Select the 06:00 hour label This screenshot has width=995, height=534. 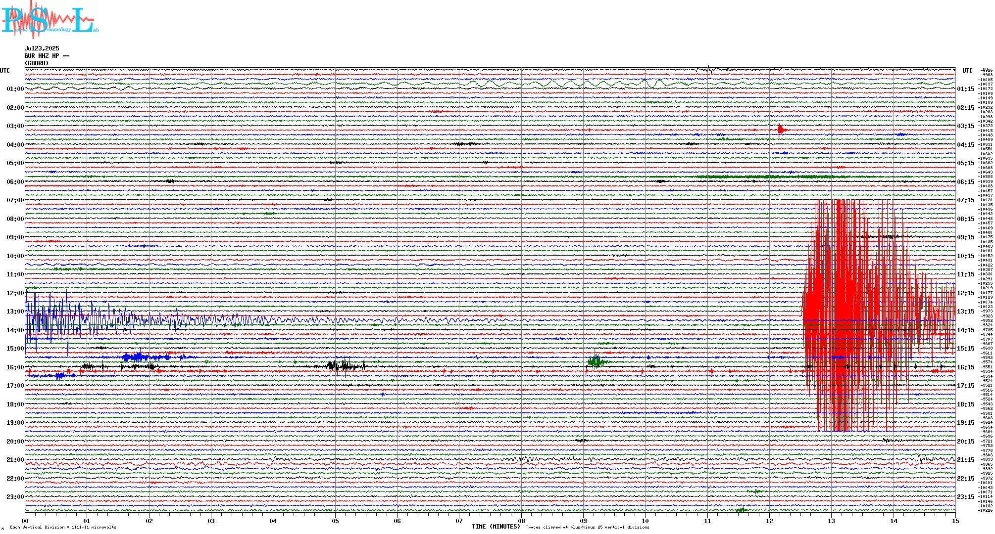tap(15, 182)
